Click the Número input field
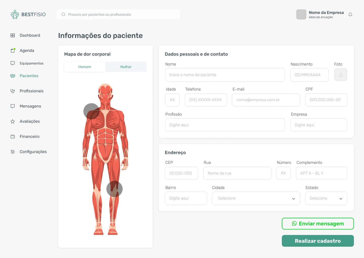 pos(283,173)
